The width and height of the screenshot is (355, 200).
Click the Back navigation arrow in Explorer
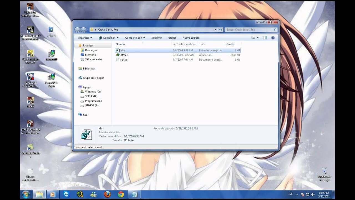[x=77, y=29]
